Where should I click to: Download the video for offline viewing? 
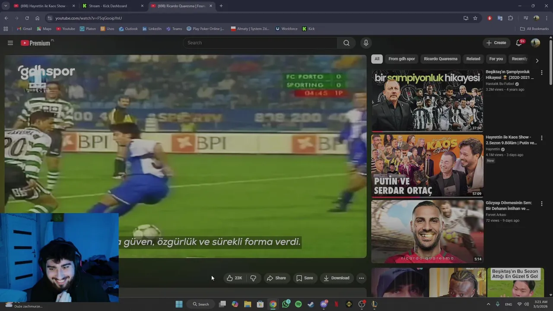coord(336,278)
